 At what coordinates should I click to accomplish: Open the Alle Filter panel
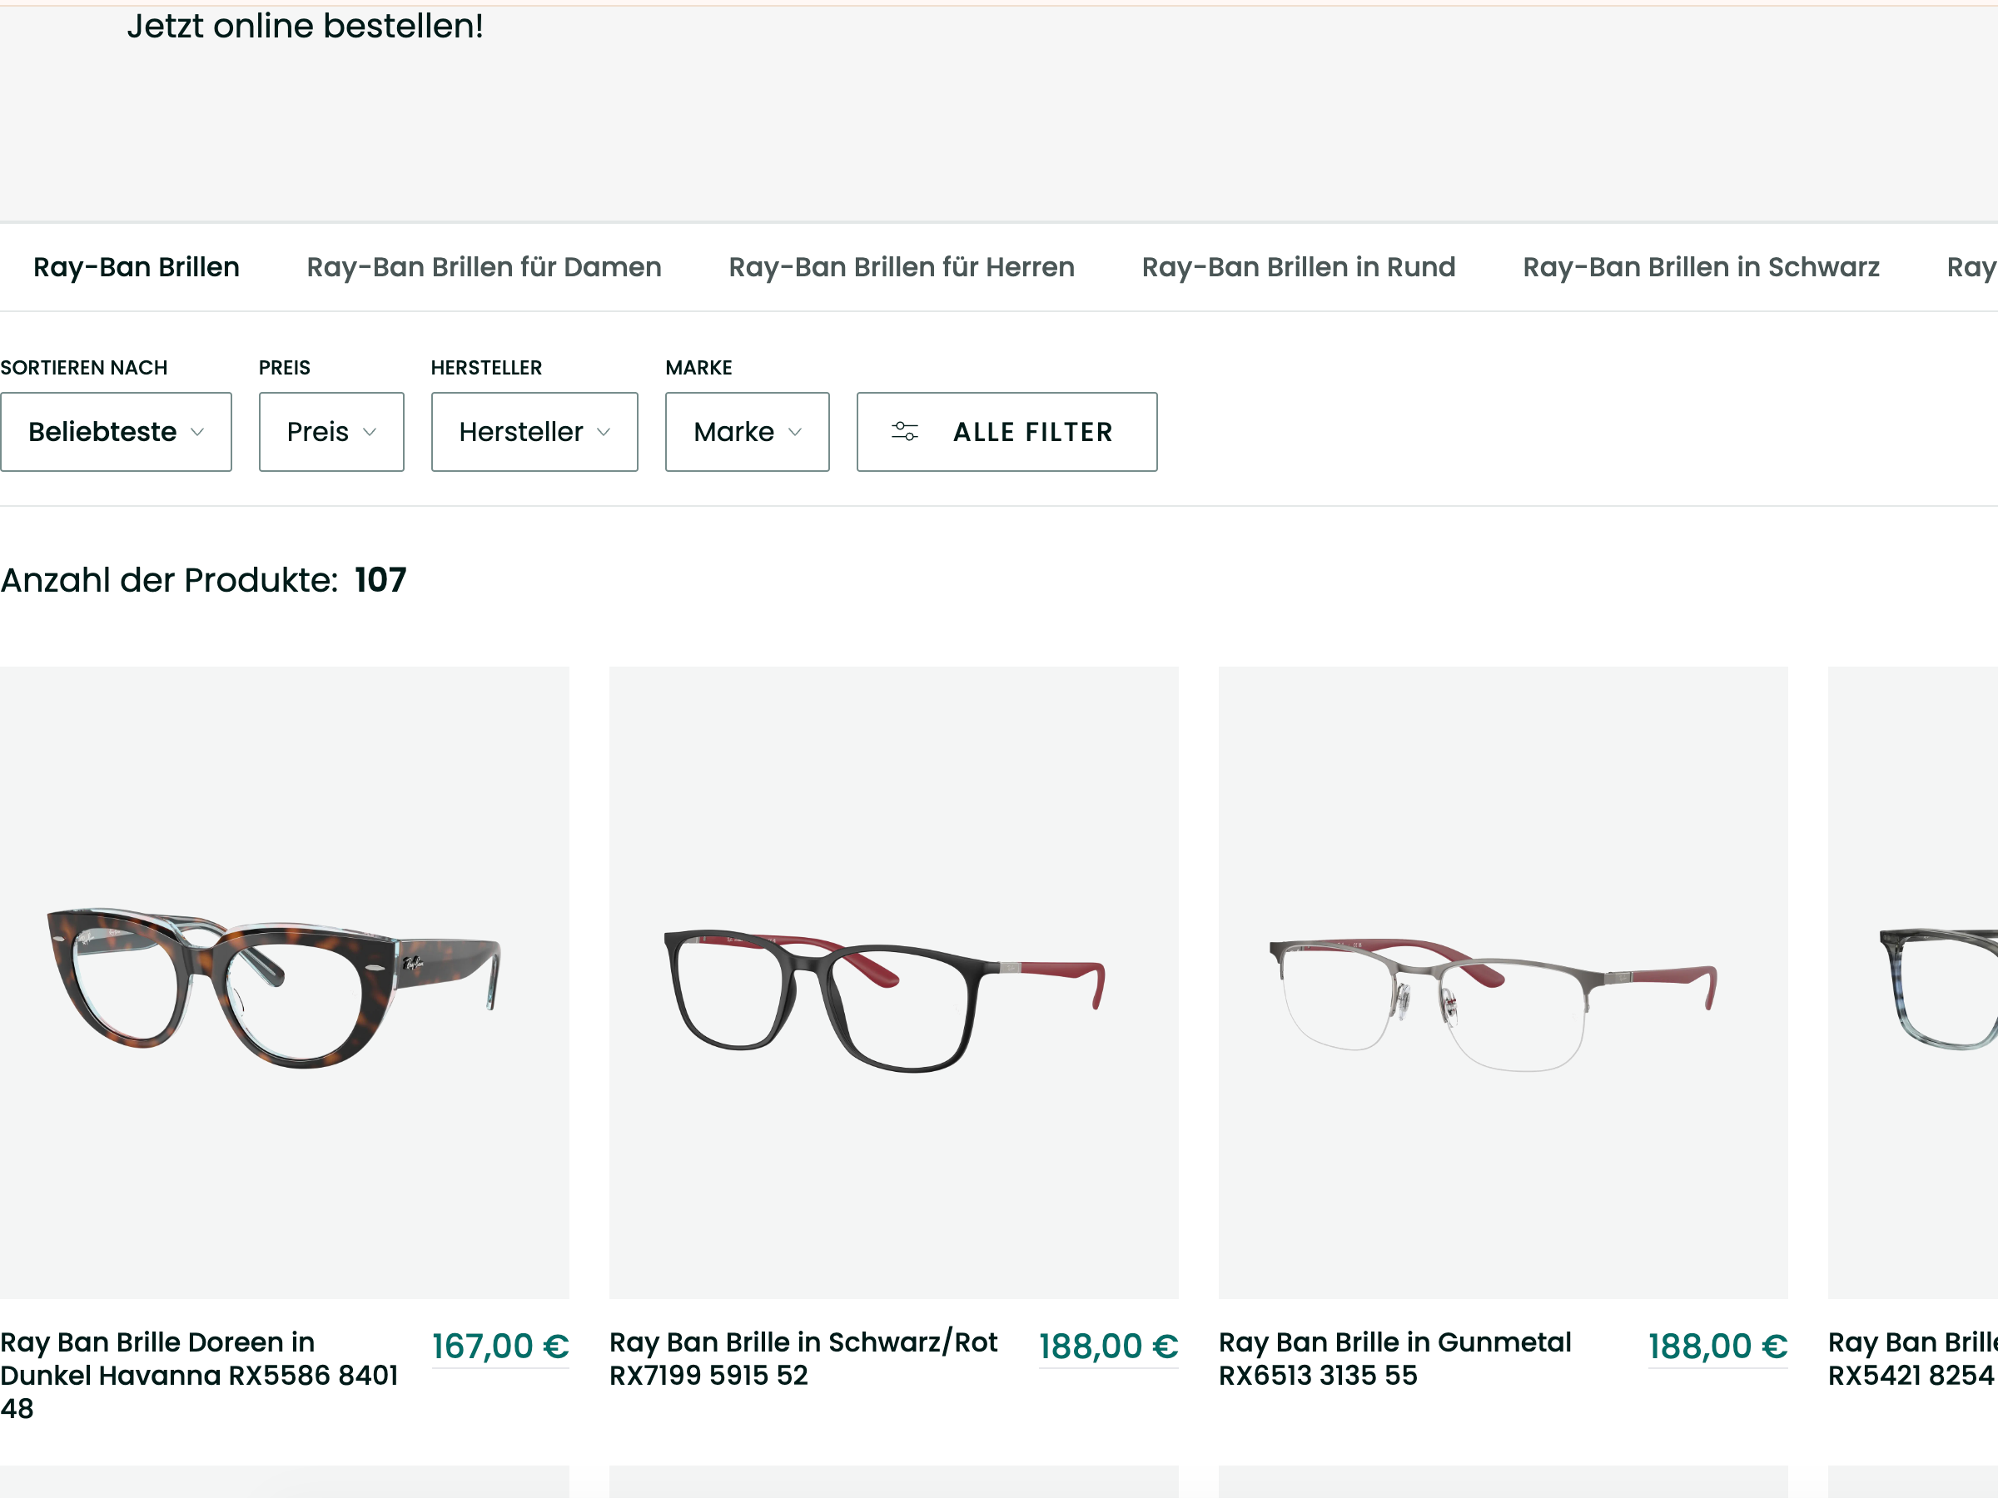[1007, 432]
